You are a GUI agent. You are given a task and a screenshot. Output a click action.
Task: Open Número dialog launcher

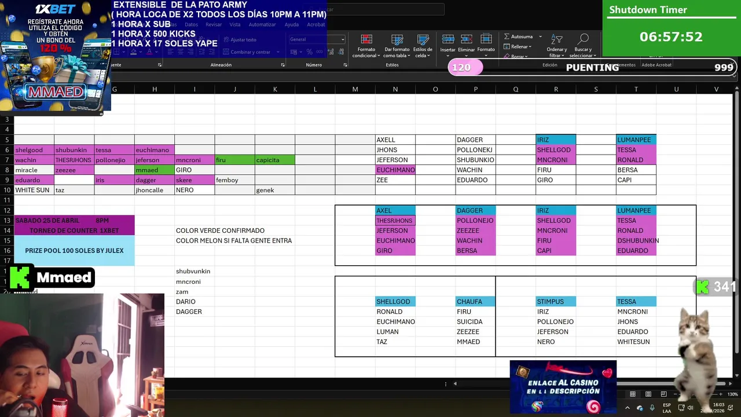[345, 65]
